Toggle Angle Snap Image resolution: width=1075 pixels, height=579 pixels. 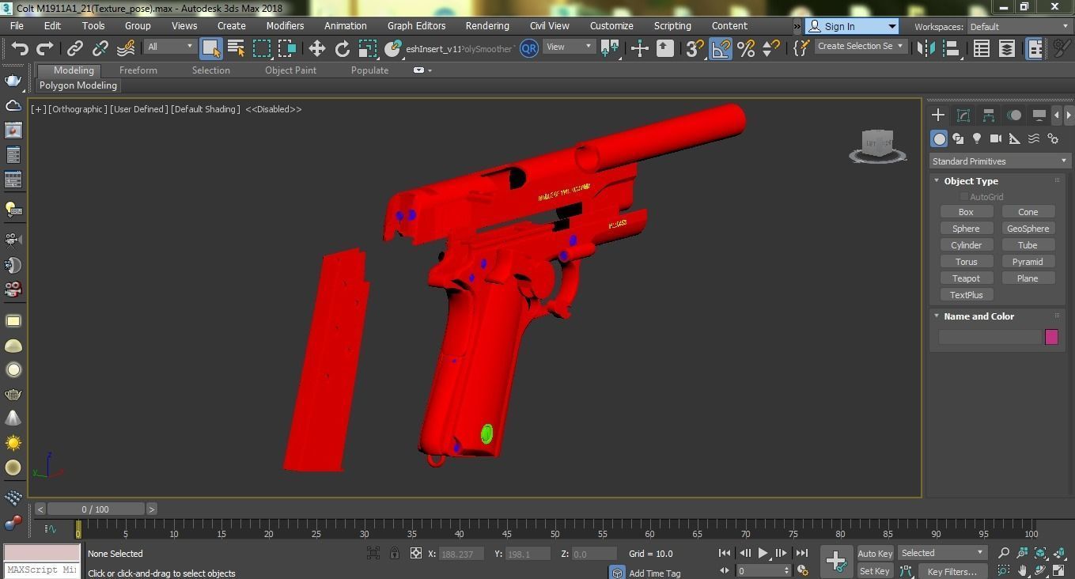pyautogui.click(x=721, y=48)
